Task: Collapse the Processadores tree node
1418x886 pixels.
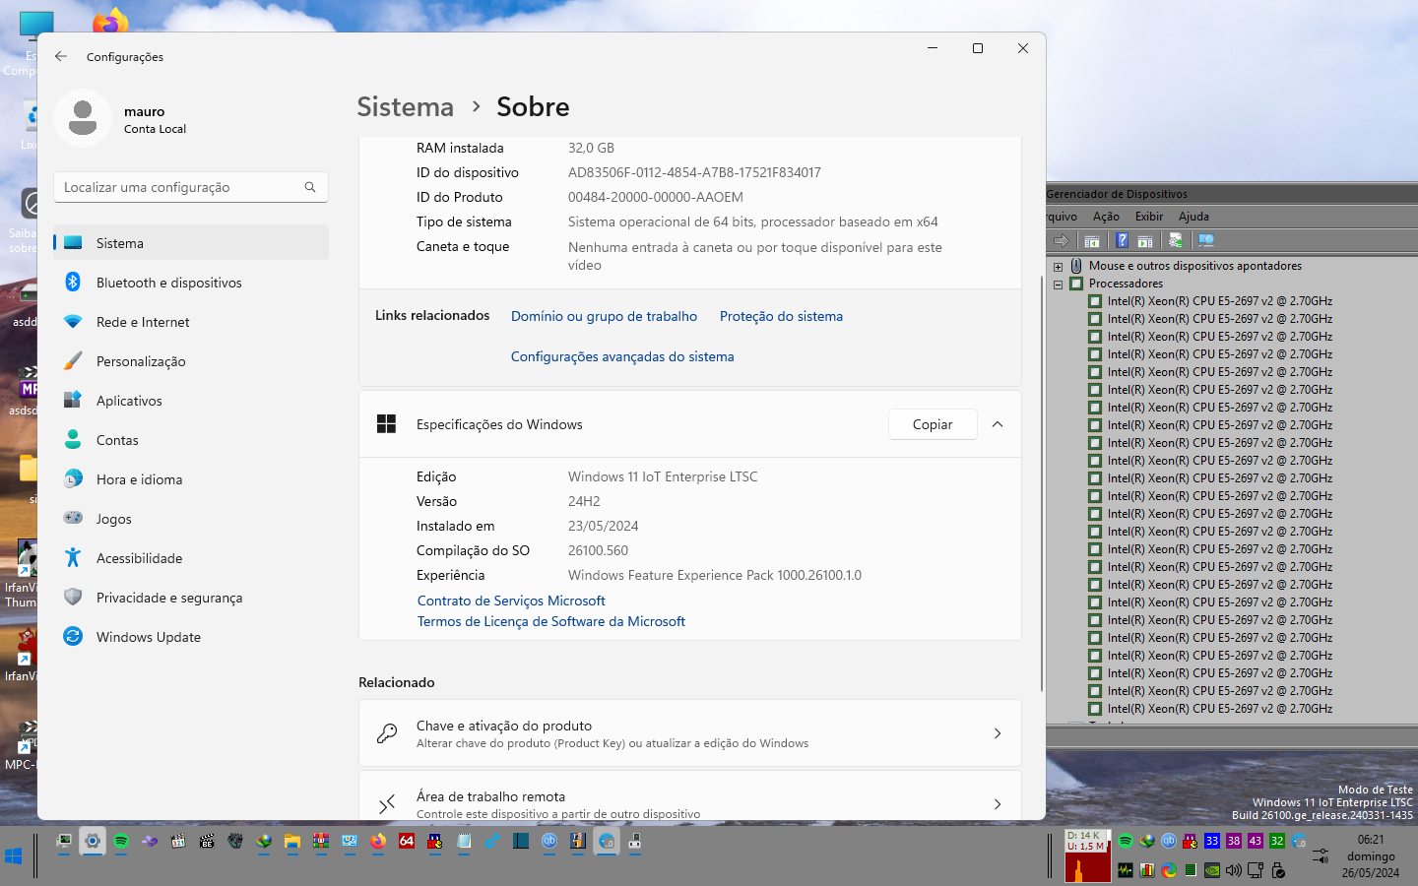Action: click(x=1058, y=285)
